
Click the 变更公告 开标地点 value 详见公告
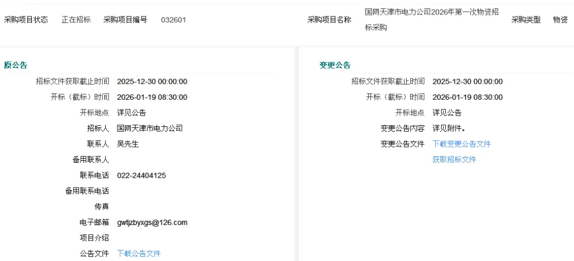(447, 112)
